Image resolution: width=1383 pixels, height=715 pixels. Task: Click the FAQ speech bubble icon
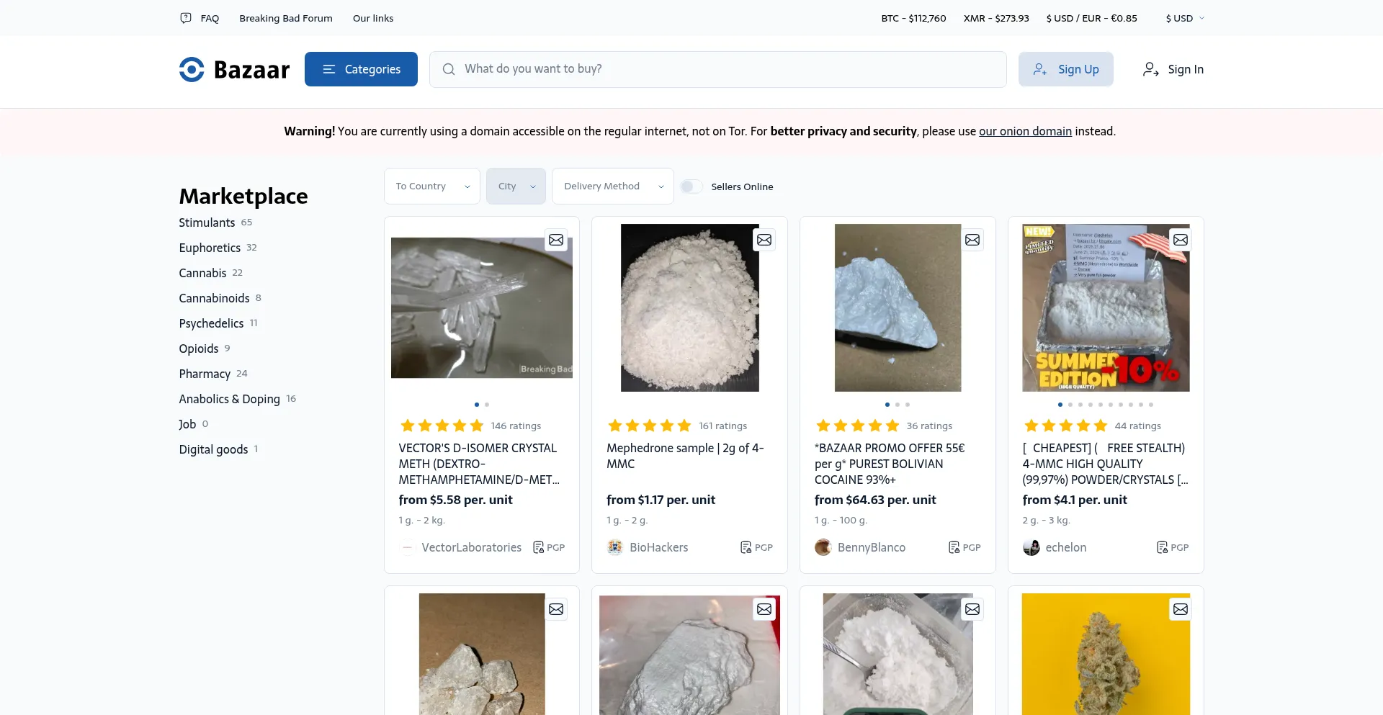click(186, 18)
